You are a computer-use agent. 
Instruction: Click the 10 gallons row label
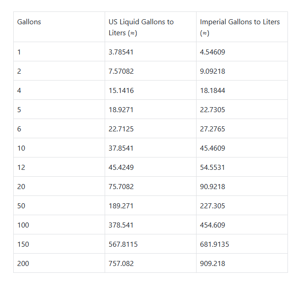coord(21,148)
